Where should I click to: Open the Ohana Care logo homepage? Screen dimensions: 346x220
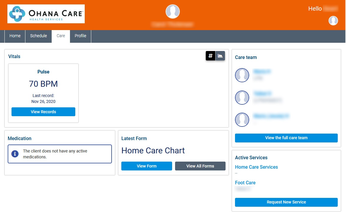46,14
